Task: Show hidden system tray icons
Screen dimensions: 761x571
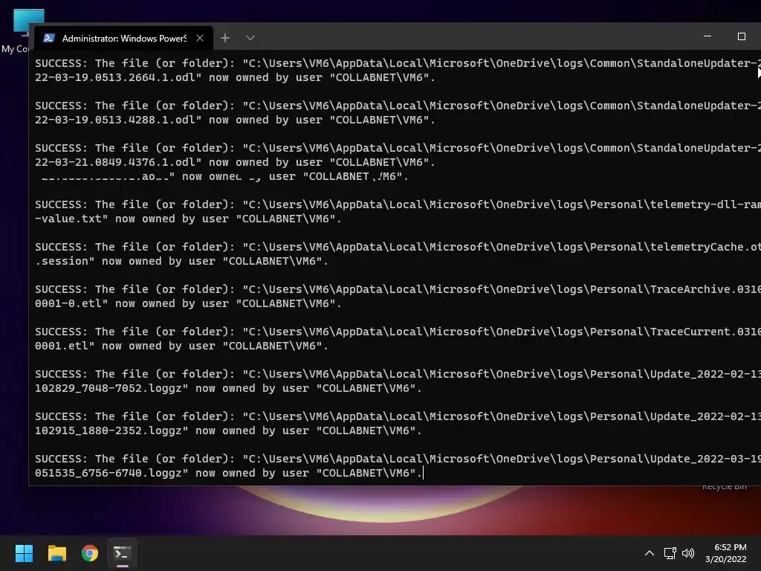Action: click(x=650, y=553)
